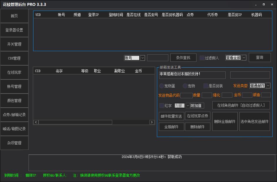Open the 颜色管理 color management section
This screenshot has height=182, width=277.
coord(14,101)
